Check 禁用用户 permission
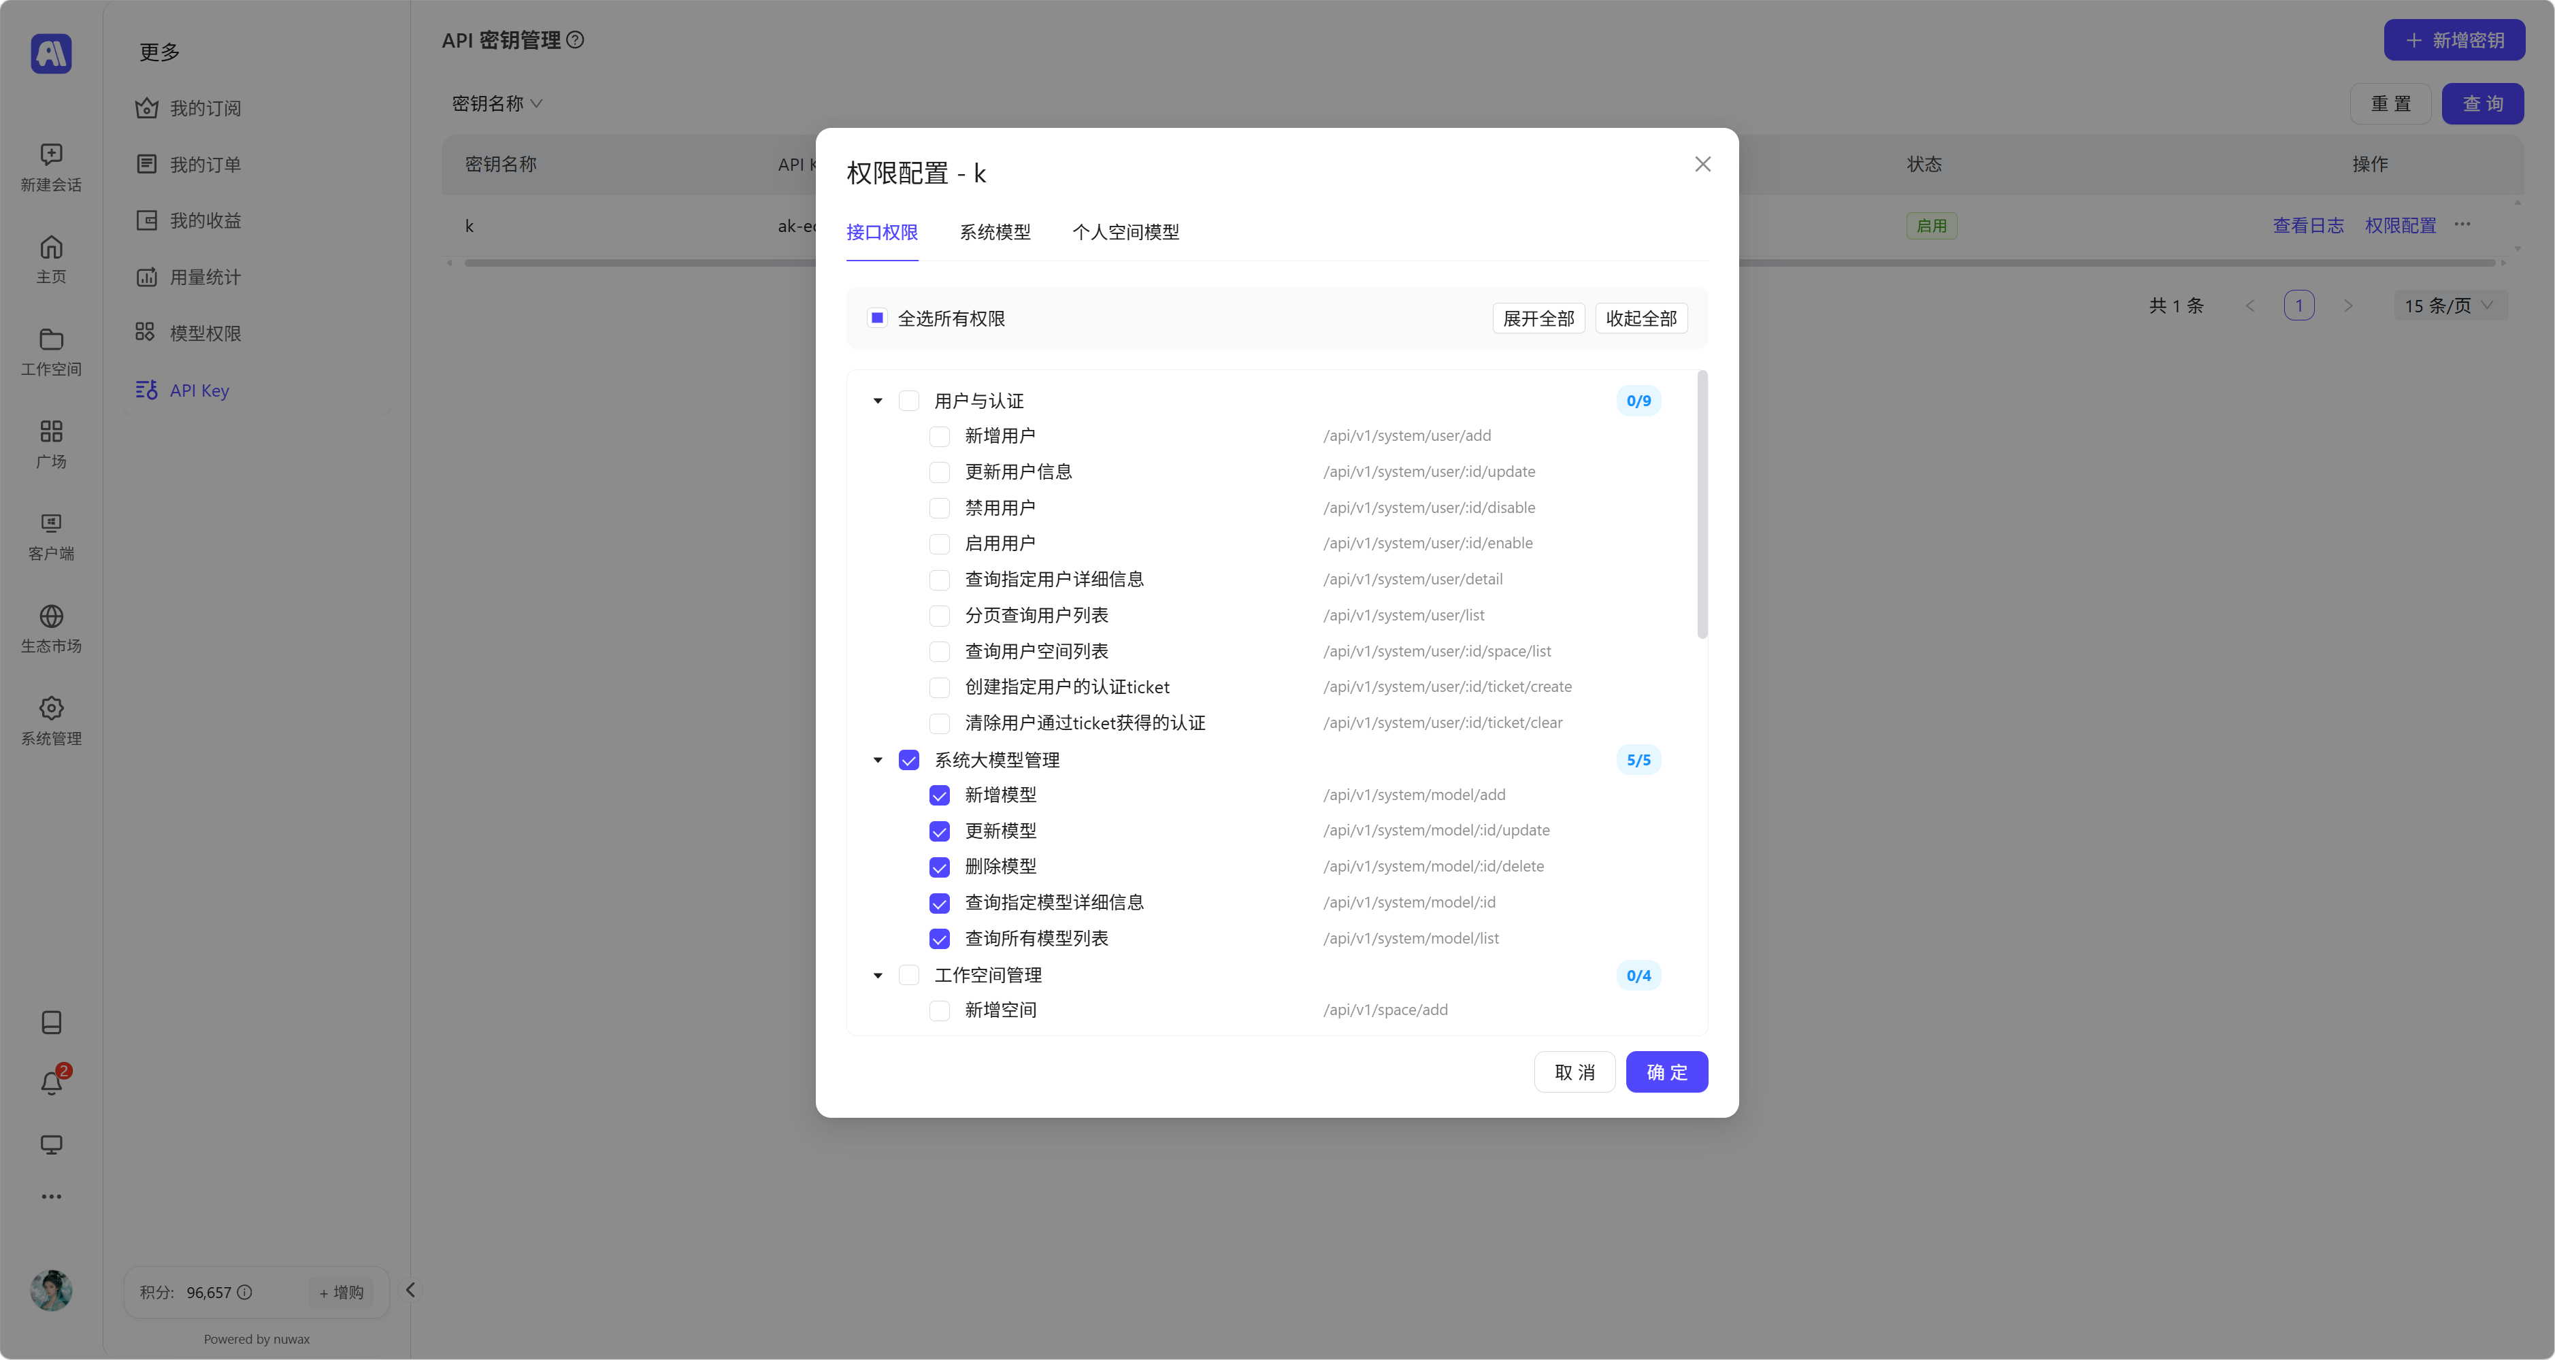This screenshot has height=1360, width=2555. [939, 508]
